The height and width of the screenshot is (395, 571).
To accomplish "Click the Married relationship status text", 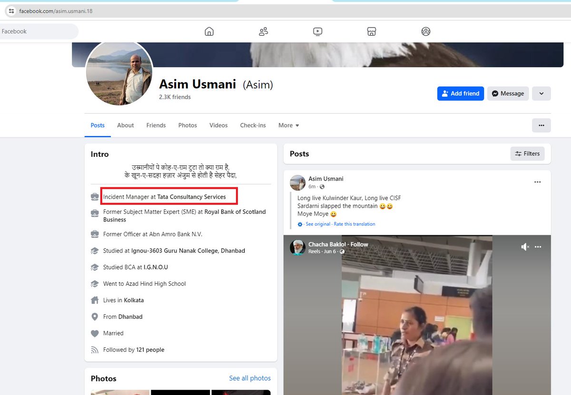I will pyautogui.click(x=113, y=333).
